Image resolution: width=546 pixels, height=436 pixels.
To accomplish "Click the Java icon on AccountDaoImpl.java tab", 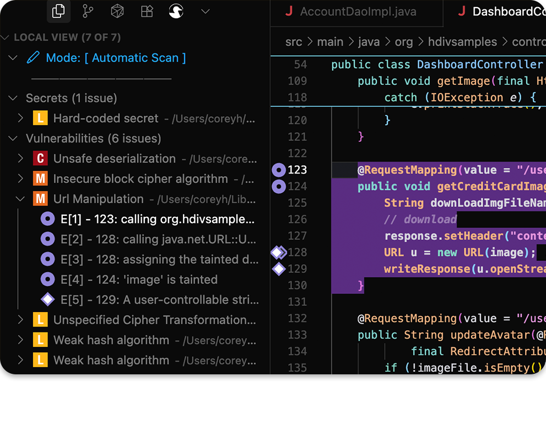I will tap(289, 12).
